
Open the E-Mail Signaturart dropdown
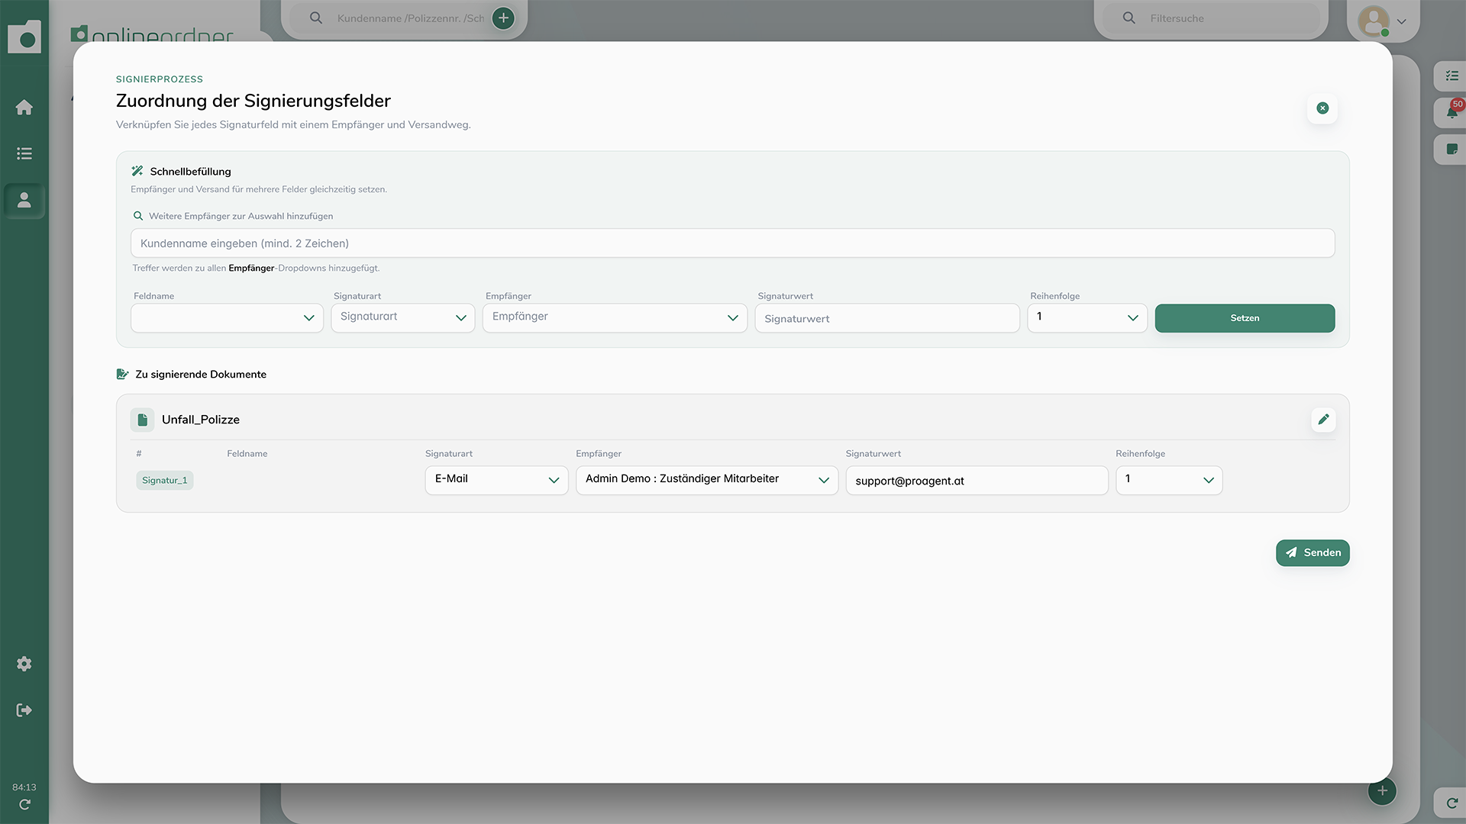[x=496, y=480]
